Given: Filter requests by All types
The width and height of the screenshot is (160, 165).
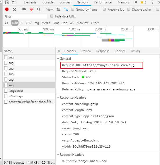Looking at the screenshot, I should (6, 23).
